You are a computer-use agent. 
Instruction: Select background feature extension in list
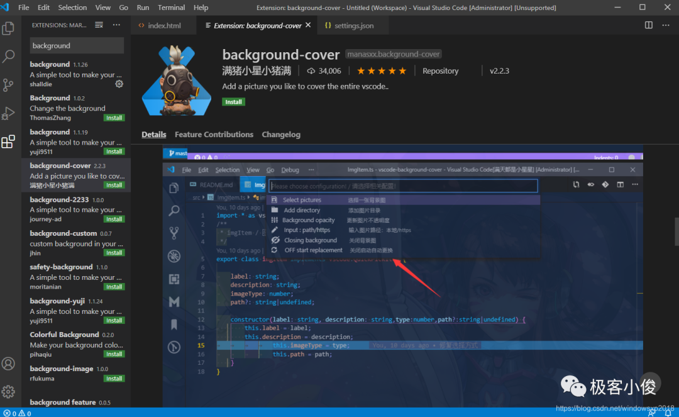pos(76,403)
